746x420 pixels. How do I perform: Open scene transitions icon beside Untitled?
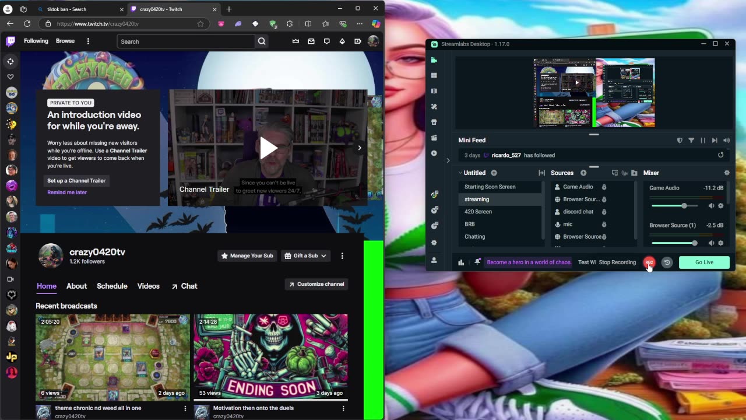(541, 173)
